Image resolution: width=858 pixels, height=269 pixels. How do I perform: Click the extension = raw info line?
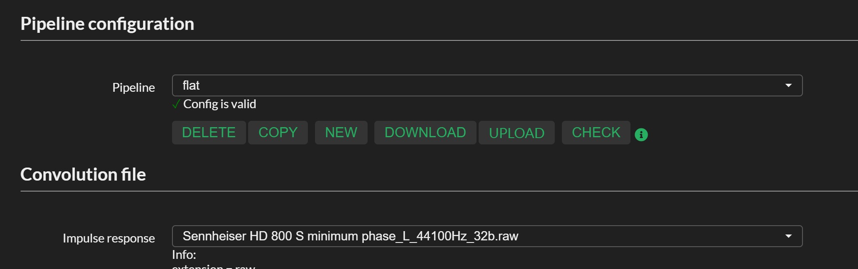214,266
